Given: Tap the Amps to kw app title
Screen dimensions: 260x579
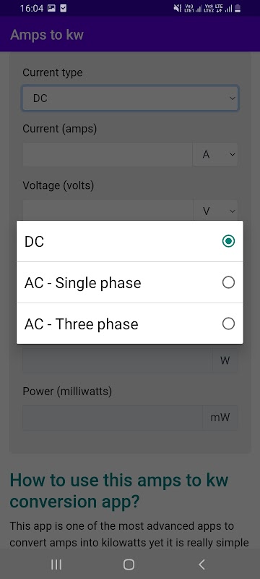Looking at the screenshot, I should point(47,35).
